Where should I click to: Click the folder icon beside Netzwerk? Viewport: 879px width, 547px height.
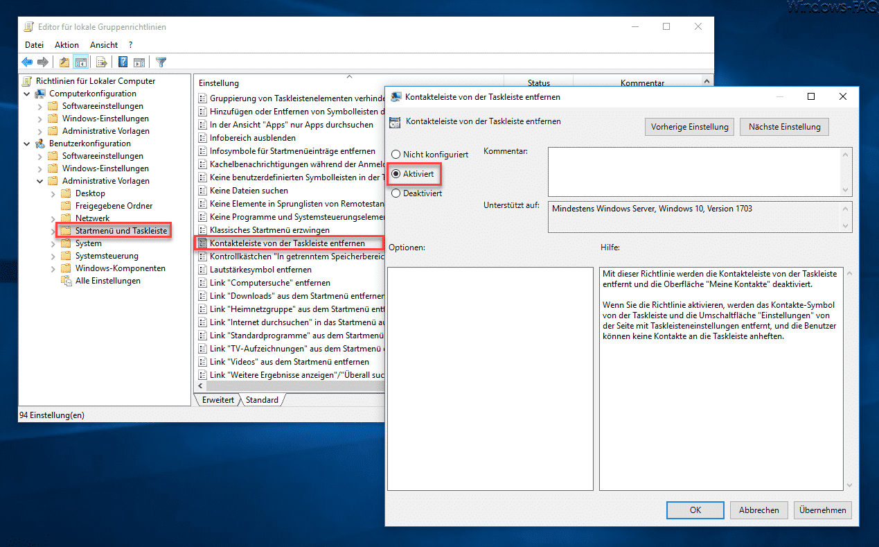click(x=66, y=218)
